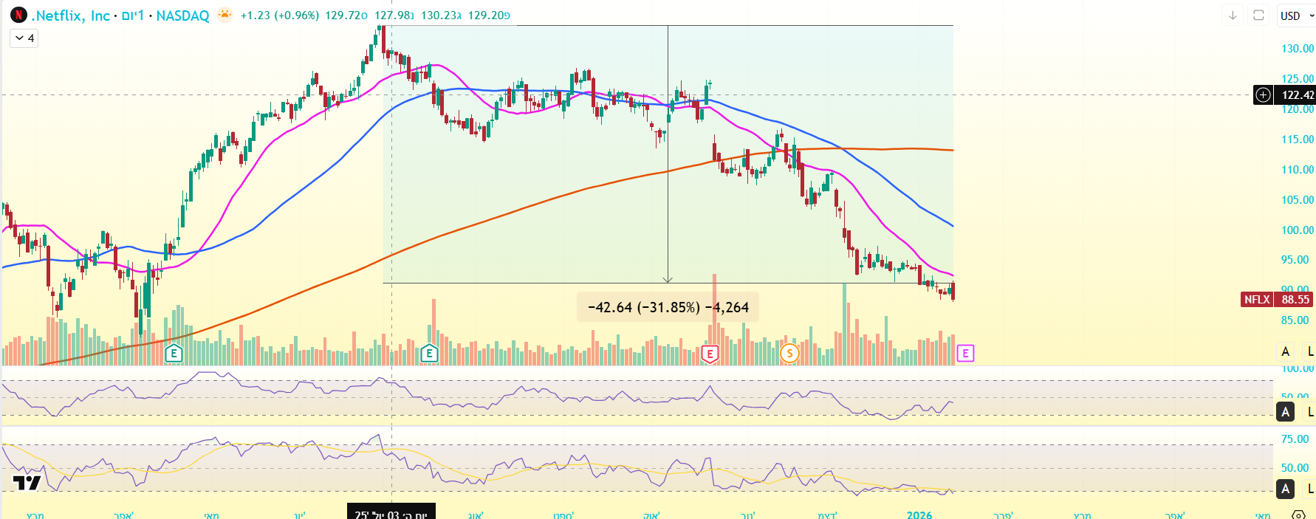Toggle auto scale A in bottom indicator pane

pos(1286,488)
